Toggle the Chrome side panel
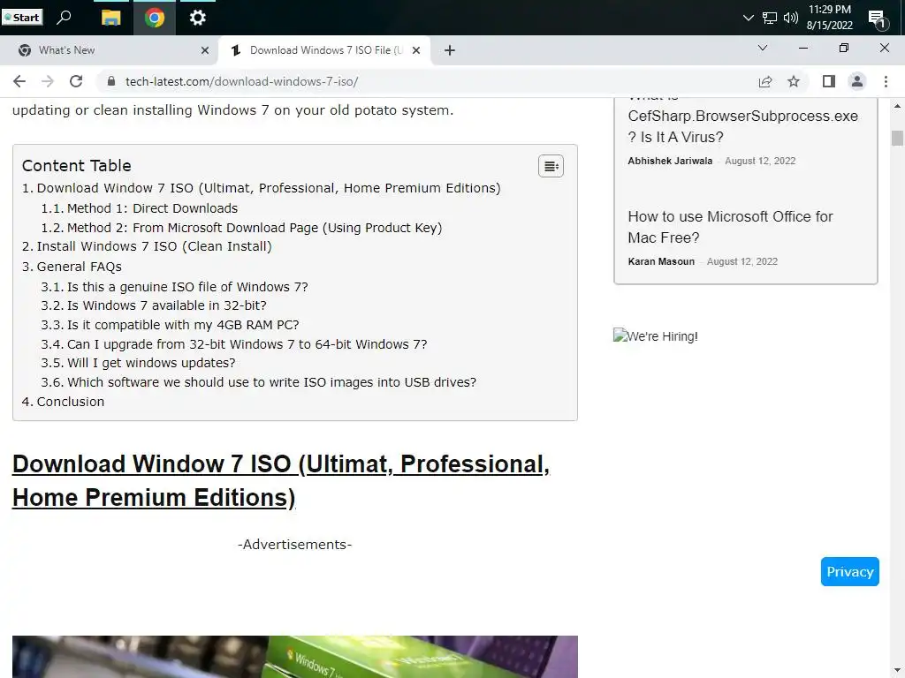The height and width of the screenshot is (678, 905). tap(829, 81)
